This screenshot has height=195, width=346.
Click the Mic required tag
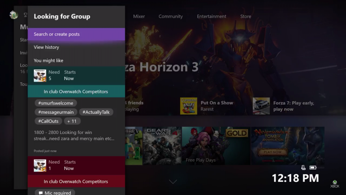(55, 193)
